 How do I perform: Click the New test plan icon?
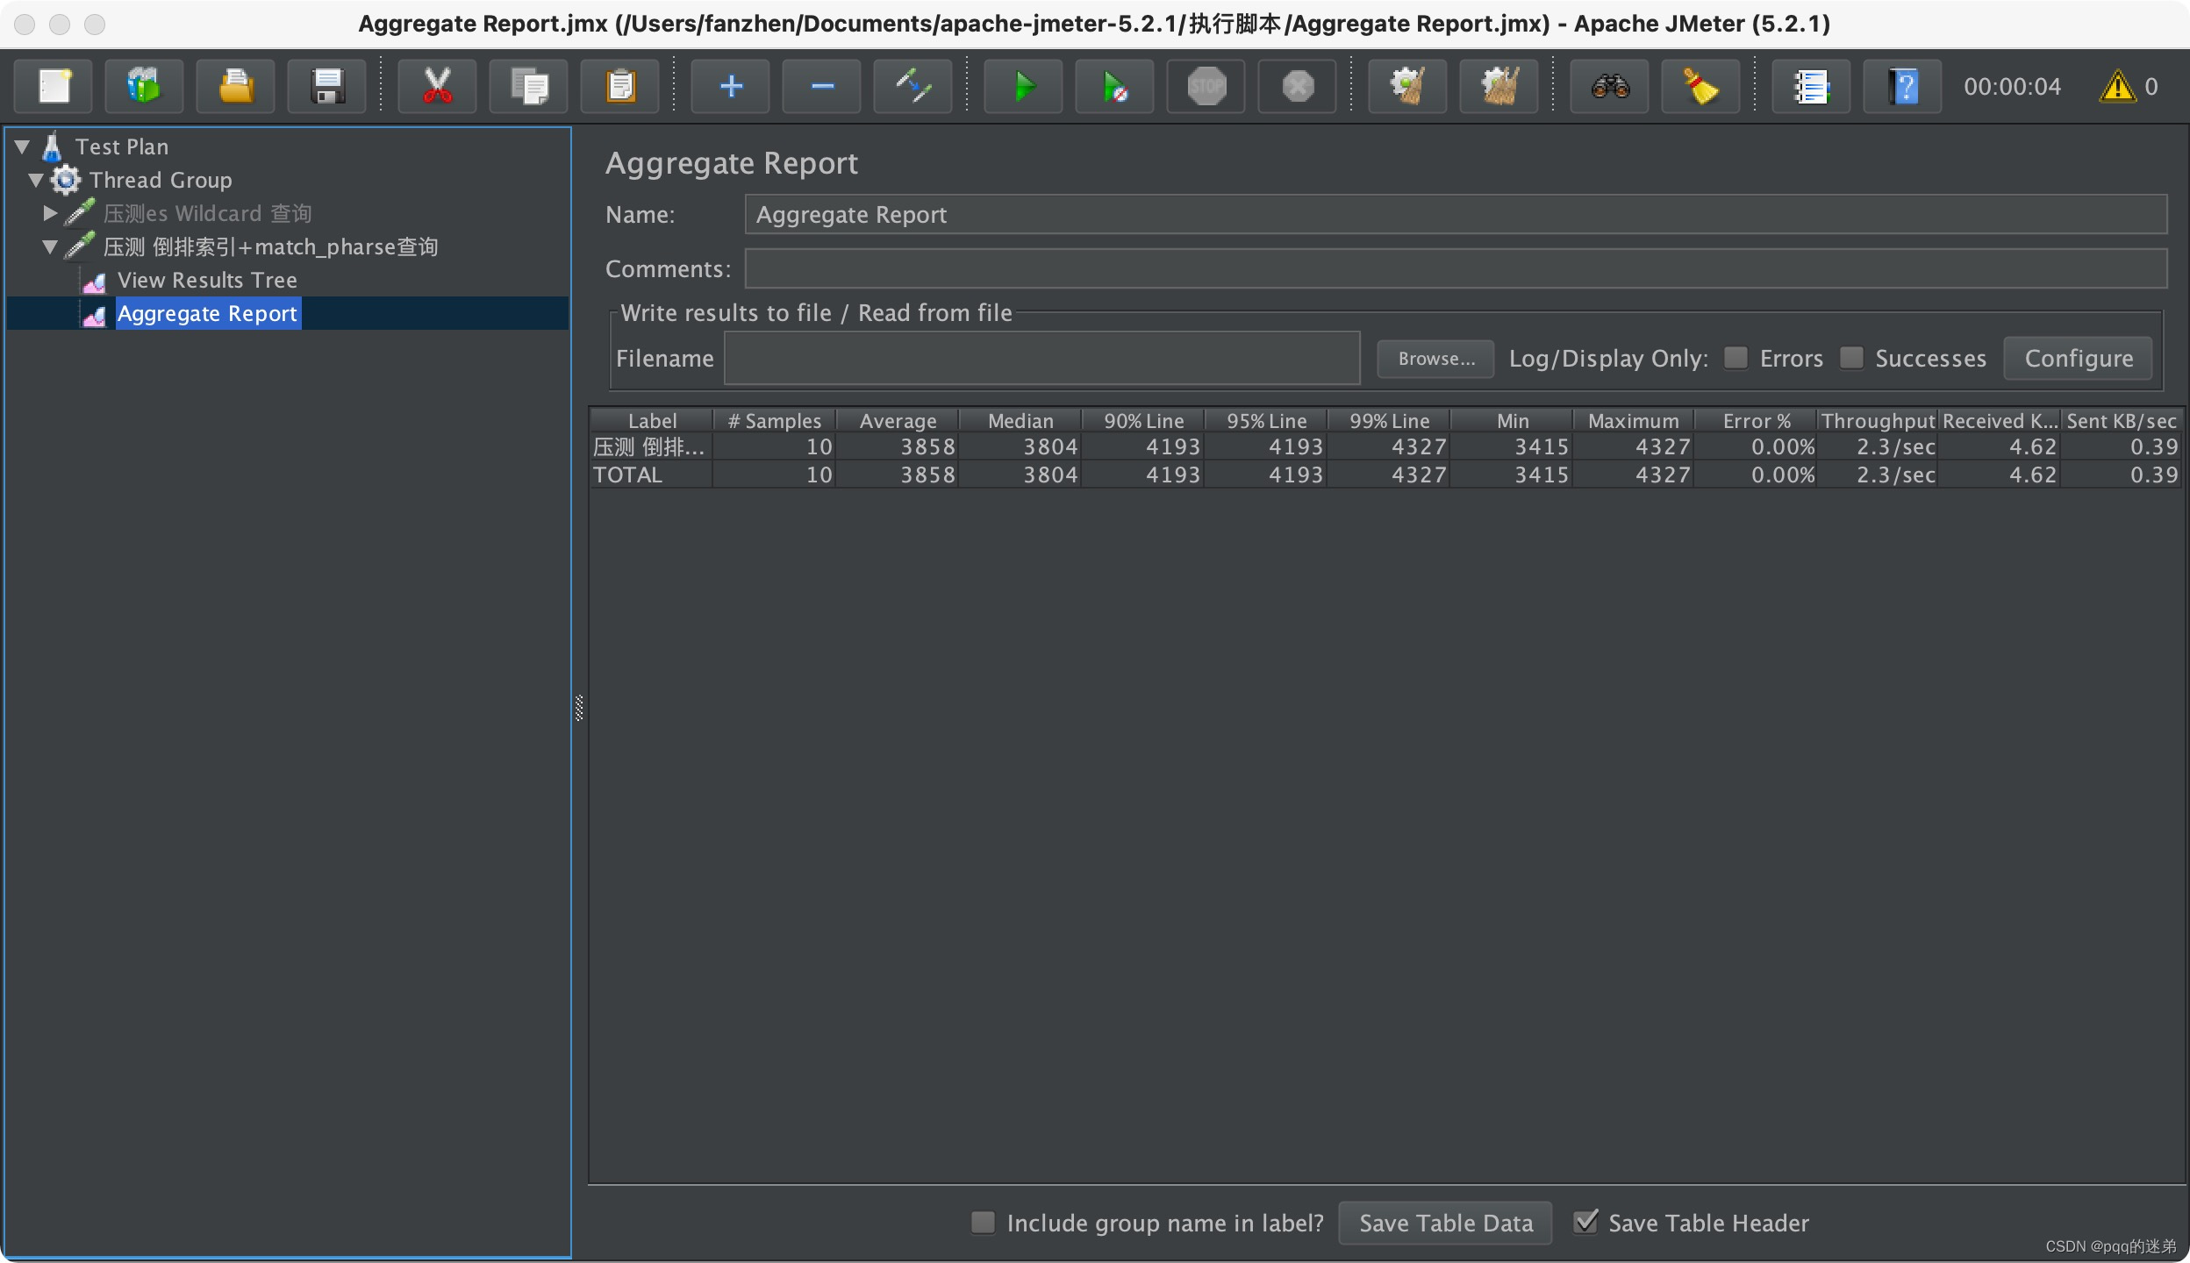click(x=54, y=86)
